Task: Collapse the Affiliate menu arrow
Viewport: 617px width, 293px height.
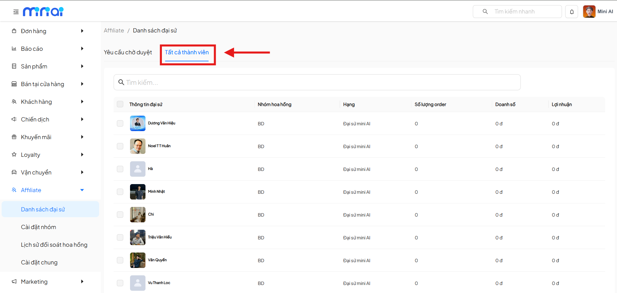Action: pyautogui.click(x=82, y=190)
